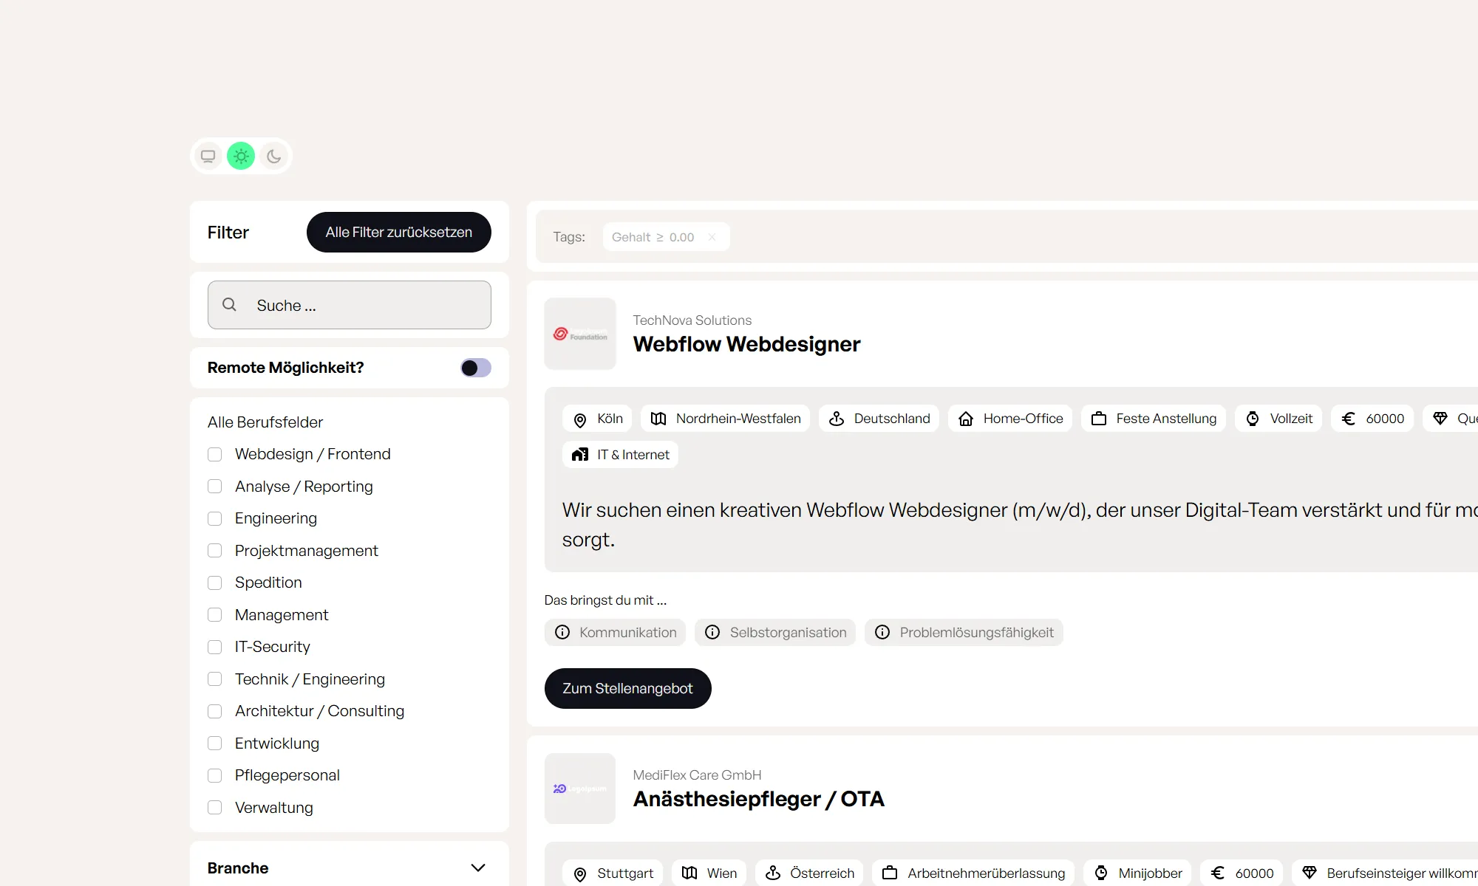
Task: Click the magnifier icon in the search bar
Action: [229, 305]
